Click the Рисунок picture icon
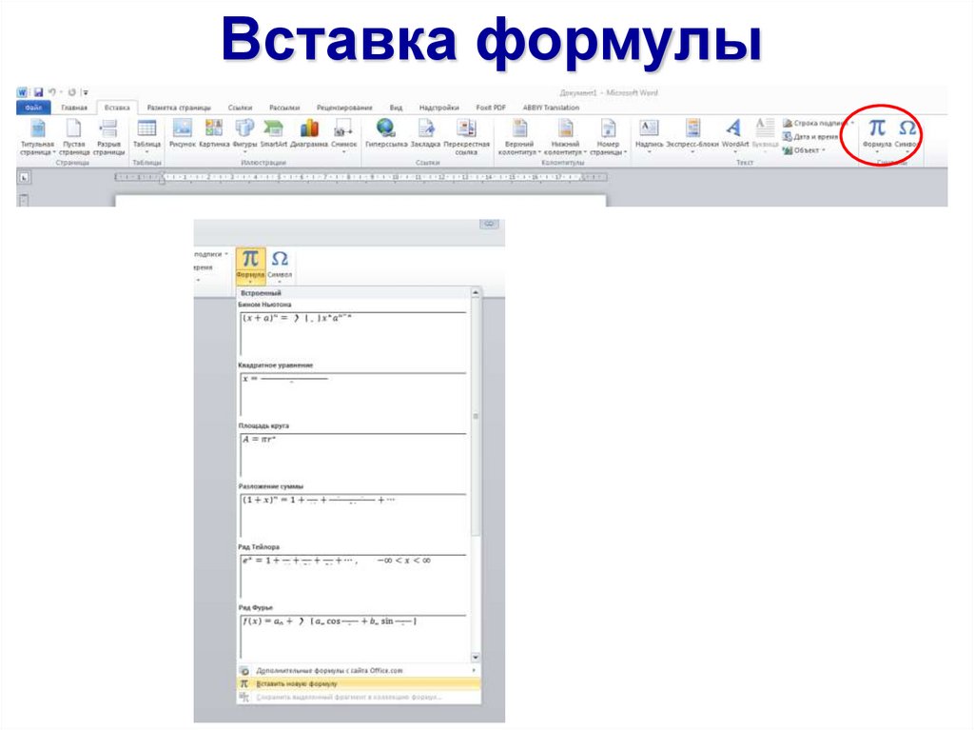Screen dimensions: 974x730 pyautogui.click(x=183, y=128)
